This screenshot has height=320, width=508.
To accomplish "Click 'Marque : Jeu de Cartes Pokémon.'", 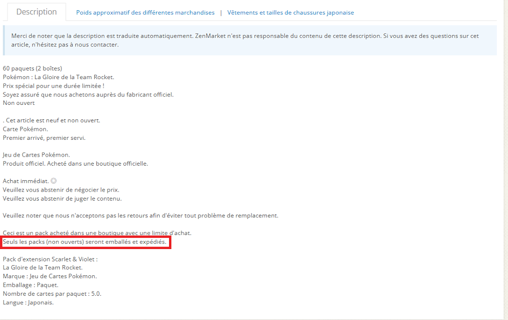I will coord(50,276).
